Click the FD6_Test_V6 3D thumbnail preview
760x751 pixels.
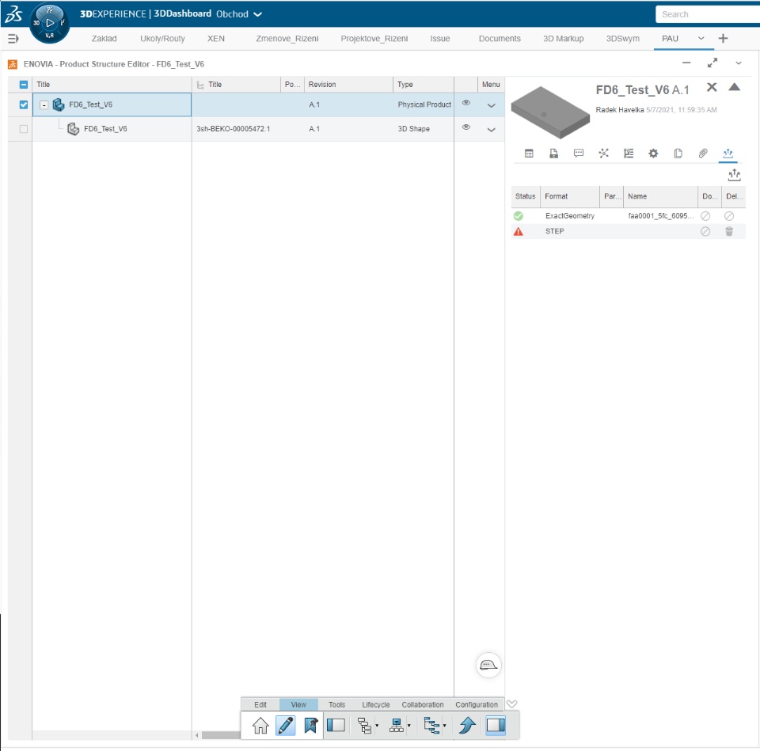tap(550, 112)
